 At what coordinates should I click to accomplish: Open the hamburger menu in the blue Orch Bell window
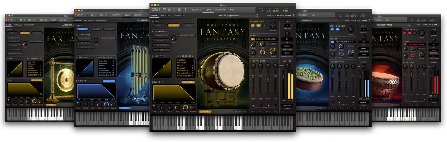tap(88, 15)
